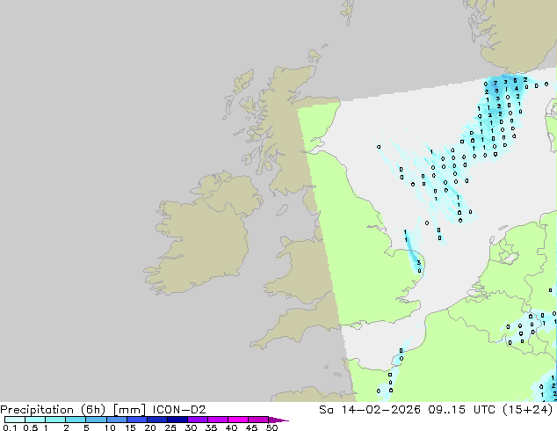Click the '[mm]' unit label

(129, 410)
